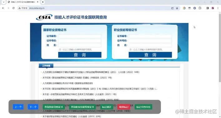Reload the page with the refresh icon
Image resolution: width=221 pixels, height=118 pixels.
[x=13, y=8]
